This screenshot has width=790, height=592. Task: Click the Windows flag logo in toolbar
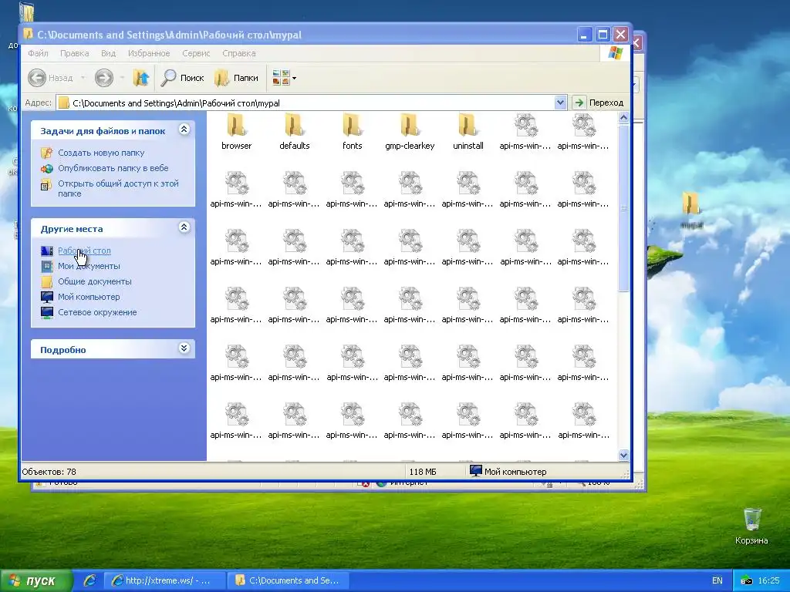tap(615, 53)
